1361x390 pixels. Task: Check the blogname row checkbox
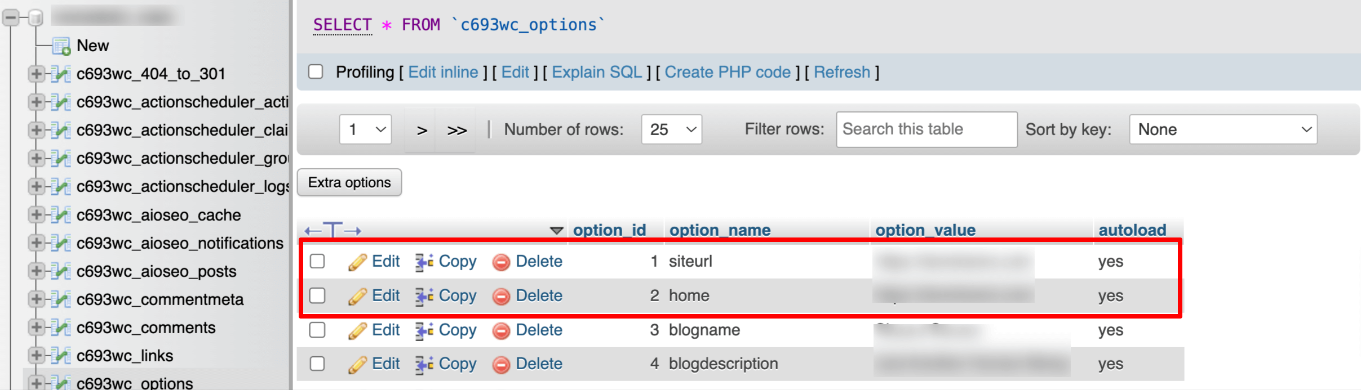tap(317, 330)
